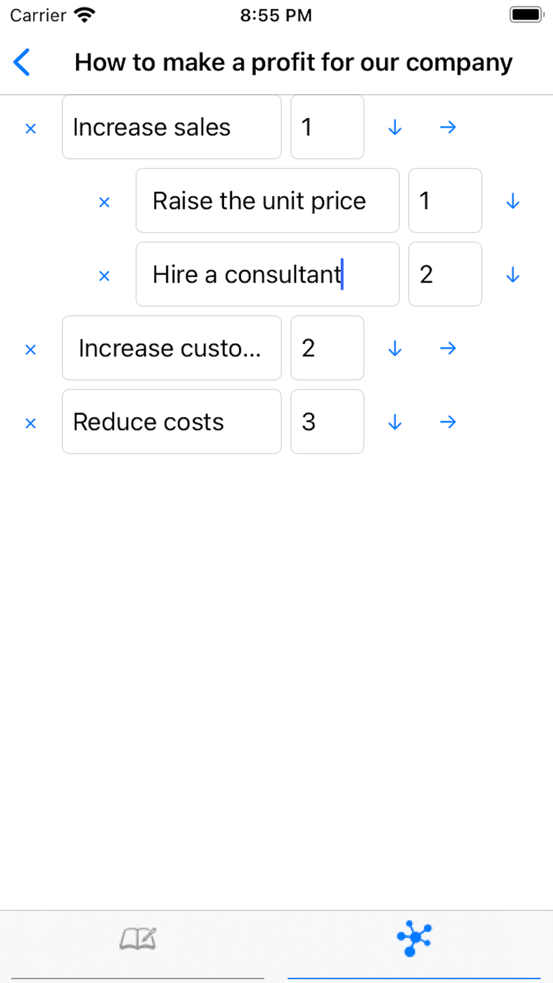Expand Reduce costs with right arrow
This screenshot has width=553, height=983.
tap(448, 422)
